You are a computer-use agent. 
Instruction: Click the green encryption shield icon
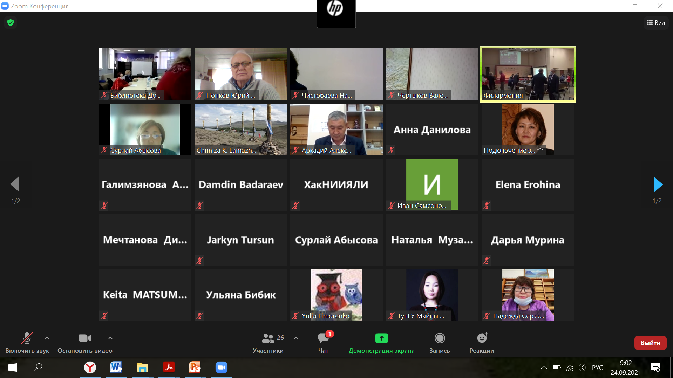tap(11, 23)
